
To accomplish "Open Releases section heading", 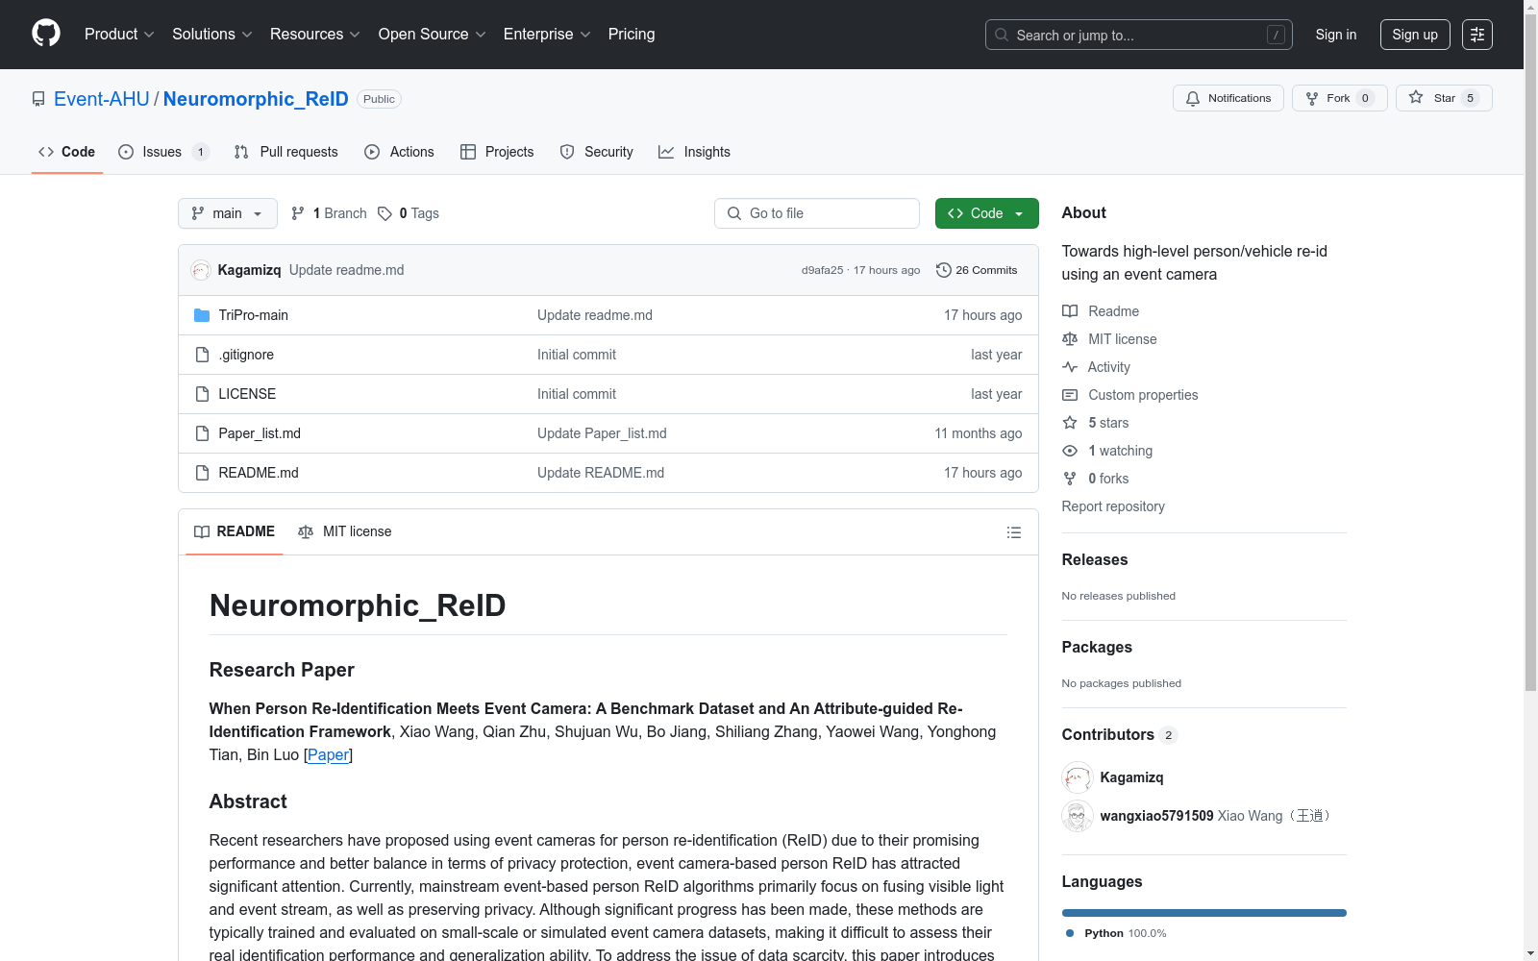I will click(1095, 559).
